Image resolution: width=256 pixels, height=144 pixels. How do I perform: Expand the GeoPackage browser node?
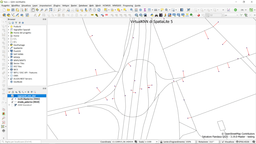8,45
